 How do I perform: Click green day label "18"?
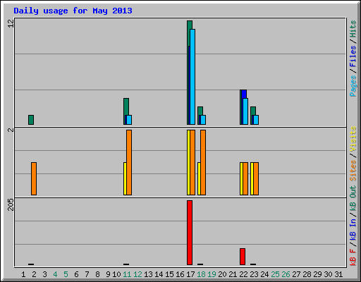point(201,274)
